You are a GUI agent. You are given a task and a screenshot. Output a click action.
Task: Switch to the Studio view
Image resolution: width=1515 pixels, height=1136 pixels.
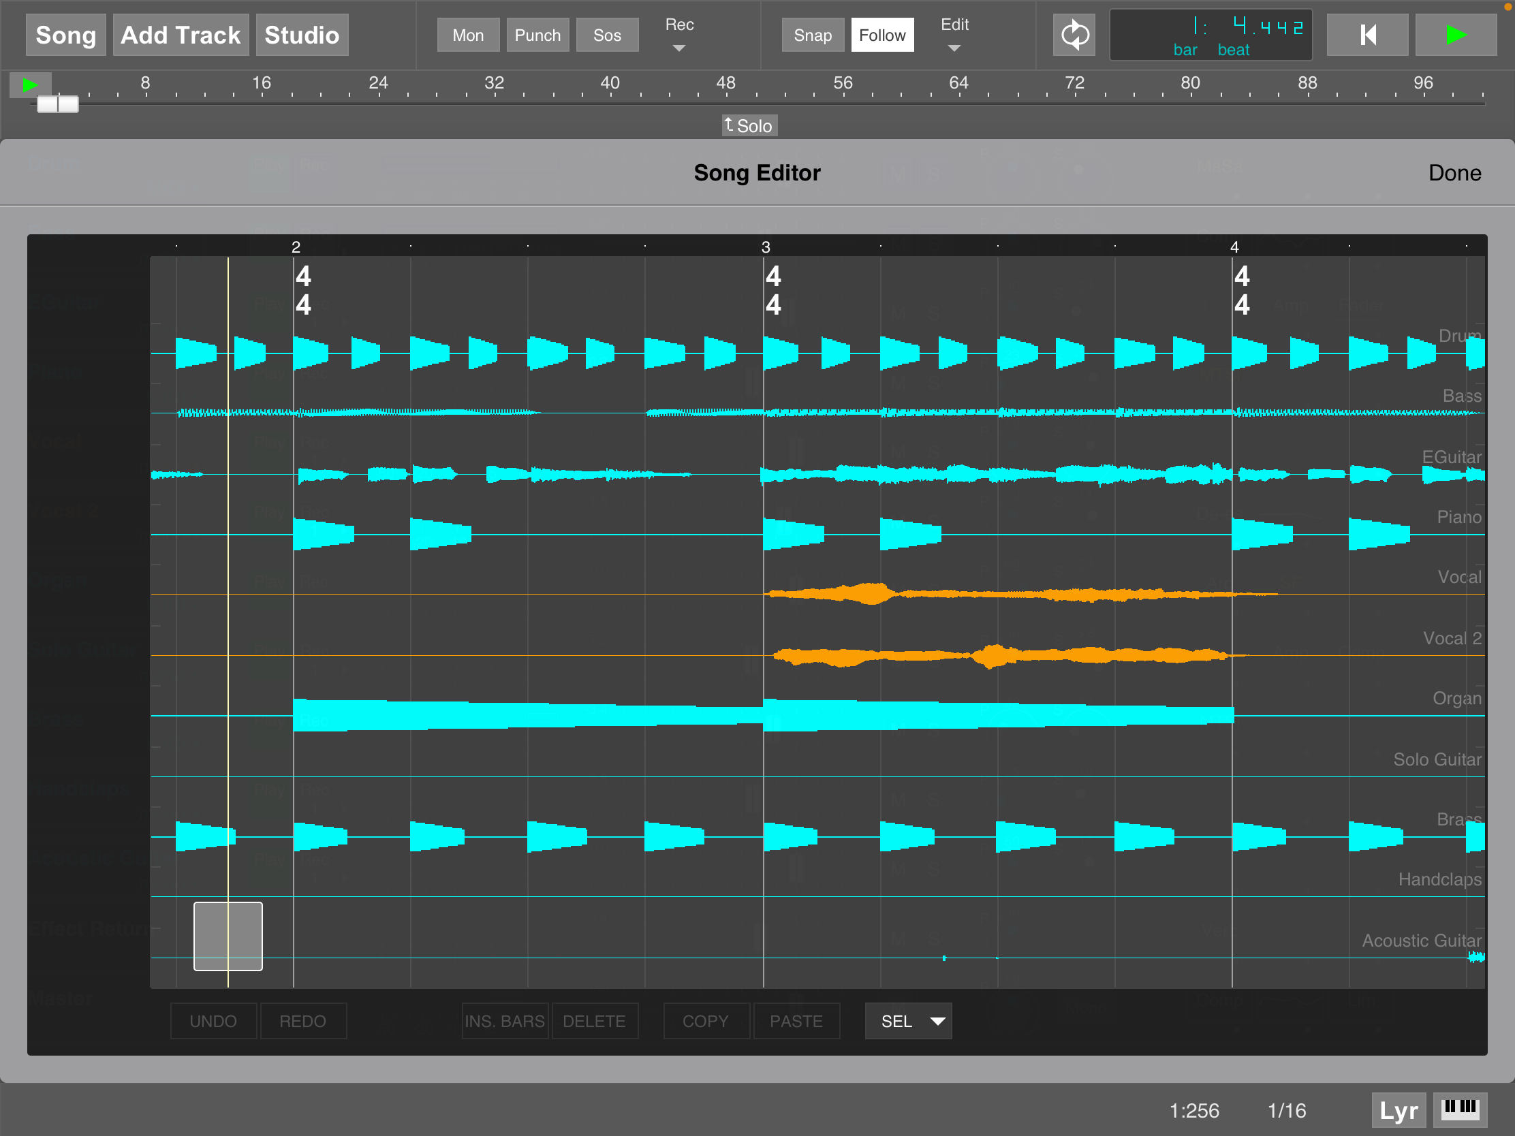302,35
